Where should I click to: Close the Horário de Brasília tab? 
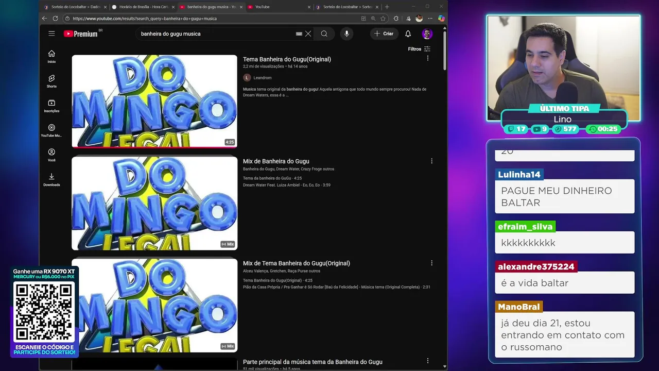pos(173,7)
